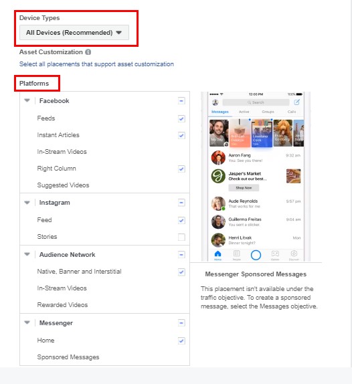Viewport: 352px width, 384px height.
Task: Open the My Day story thumbnail
Action: (x=219, y=133)
